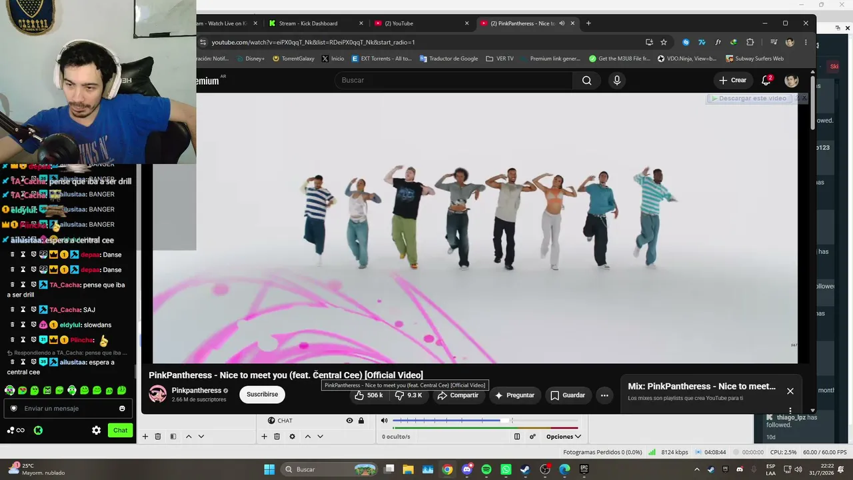The image size is (853, 480).
Task: Mute the PinkPantheress tab audio icon
Action: click(x=562, y=23)
